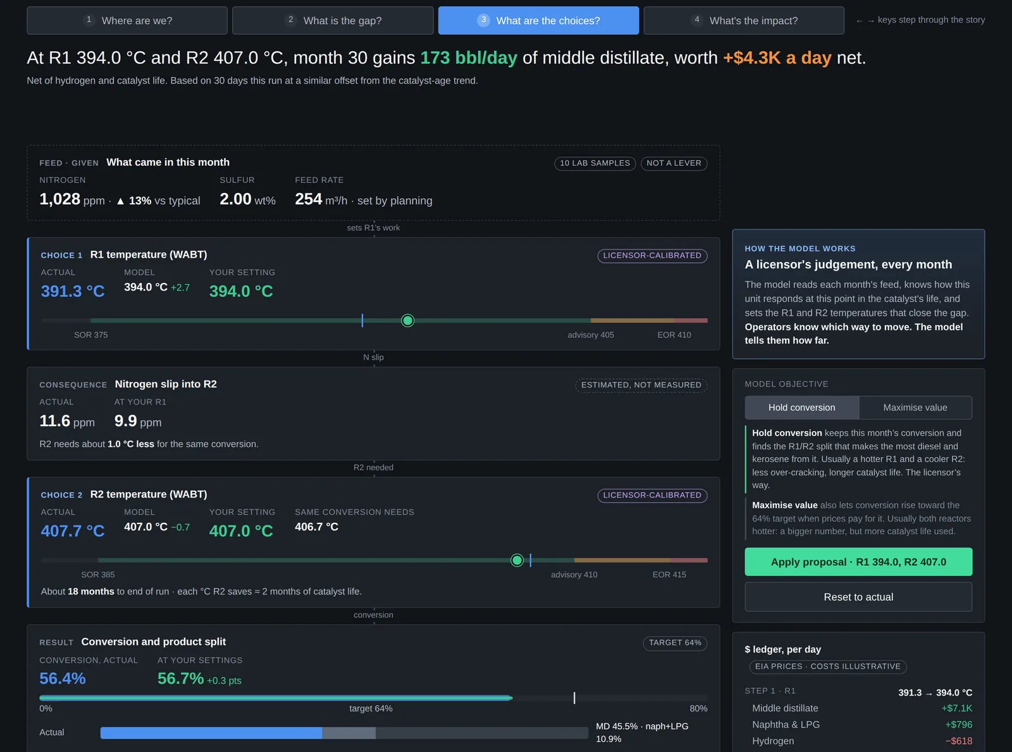Click Reset to actual button
The height and width of the screenshot is (752, 1012).
[x=858, y=597]
